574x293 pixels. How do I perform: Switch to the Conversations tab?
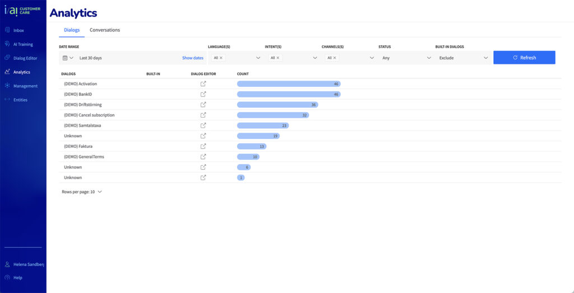[x=105, y=30]
